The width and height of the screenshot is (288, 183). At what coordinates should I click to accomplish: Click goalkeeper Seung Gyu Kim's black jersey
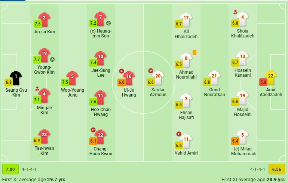16,77
